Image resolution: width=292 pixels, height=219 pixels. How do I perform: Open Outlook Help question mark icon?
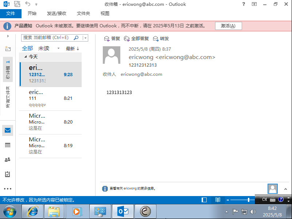pyautogui.click(x=244, y=4)
